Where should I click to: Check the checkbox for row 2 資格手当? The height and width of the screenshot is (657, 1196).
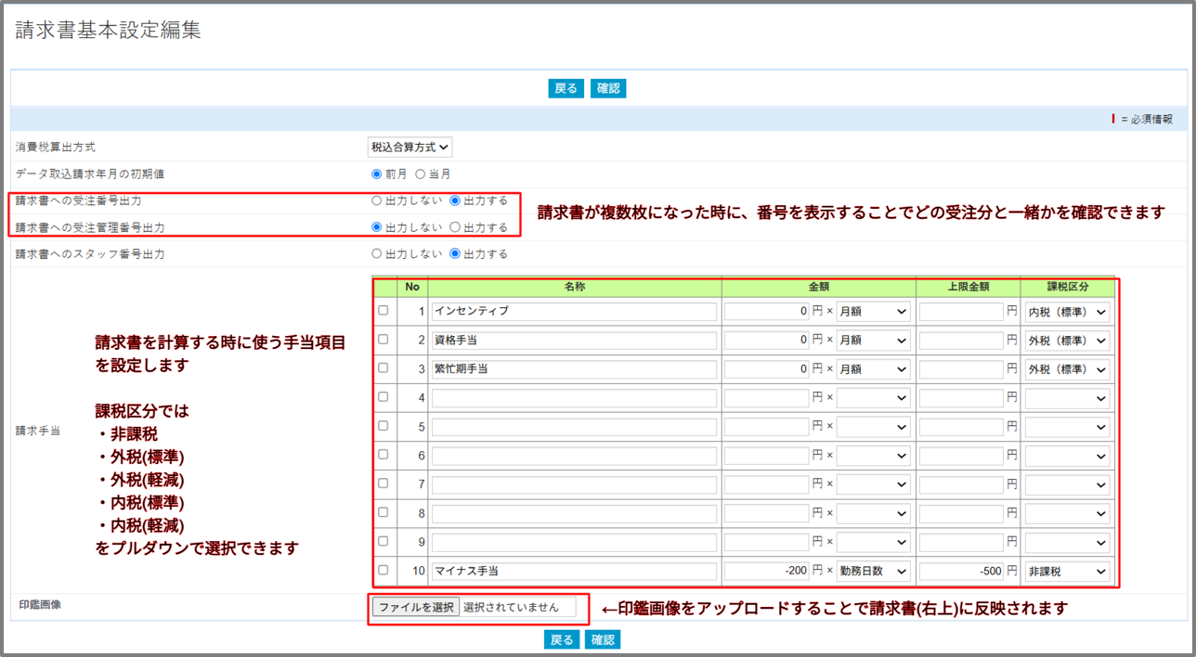pyautogui.click(x=383, y=340)
